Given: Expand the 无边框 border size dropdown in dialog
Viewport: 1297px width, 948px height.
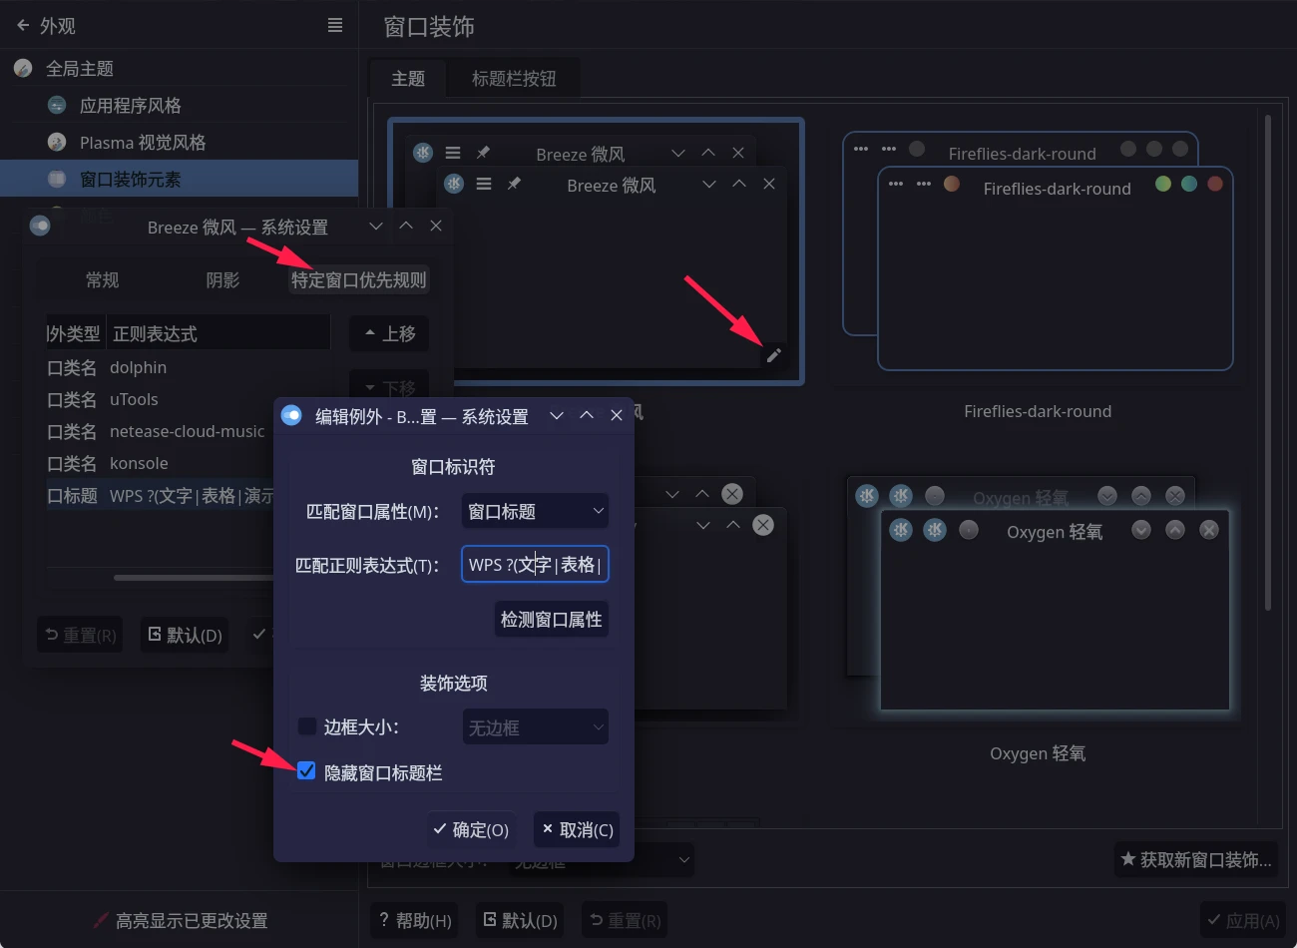Looking at the screenshot, I should coord(535,727).
